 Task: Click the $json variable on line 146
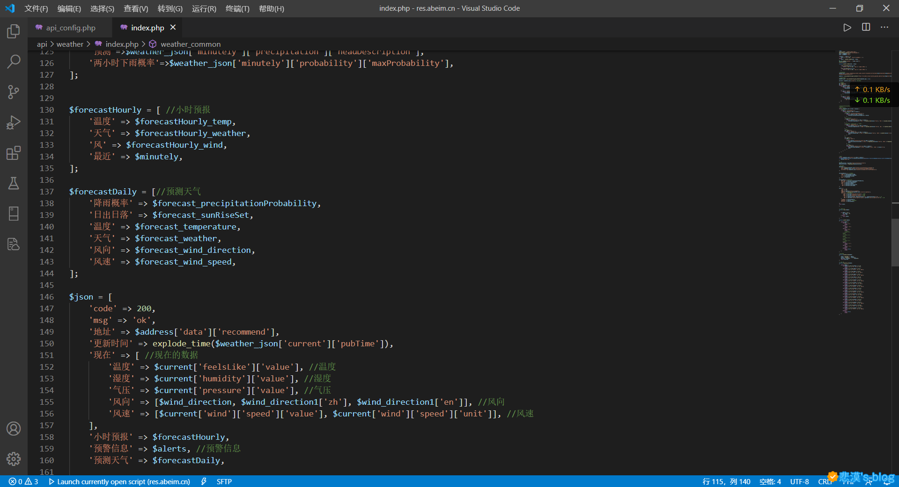click(81, 297)
